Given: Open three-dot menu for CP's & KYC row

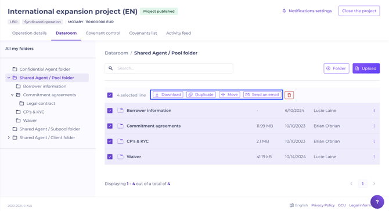Looking at the screenshot, I should click(374, 141).
